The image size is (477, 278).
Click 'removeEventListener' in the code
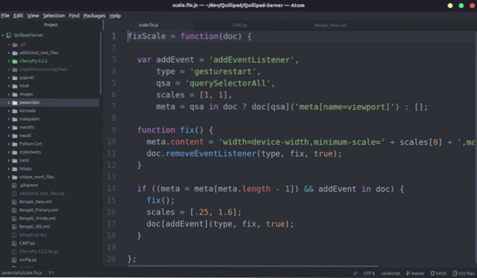point(211,153)
